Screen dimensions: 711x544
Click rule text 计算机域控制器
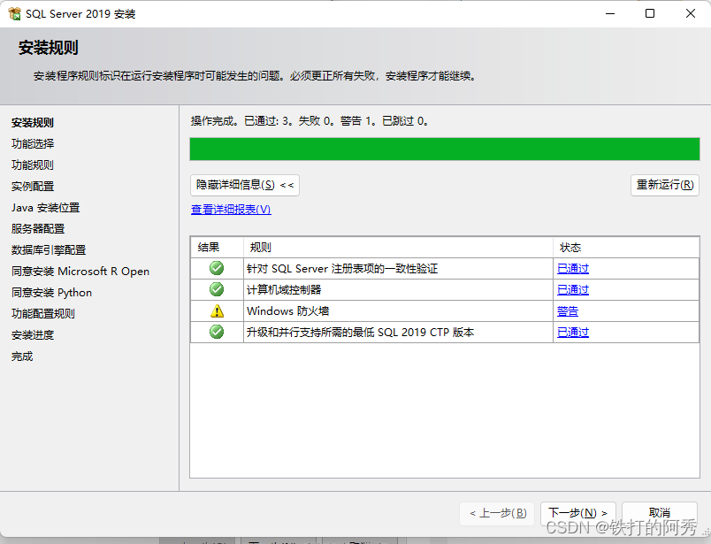(x=284, y=290)
